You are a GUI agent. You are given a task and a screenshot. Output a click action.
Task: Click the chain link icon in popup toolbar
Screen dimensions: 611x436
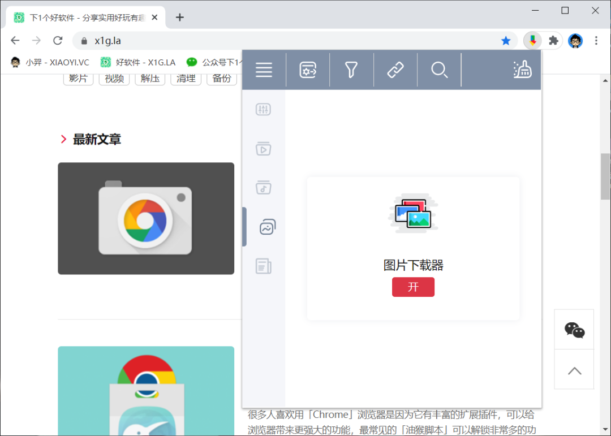(395, 70)
